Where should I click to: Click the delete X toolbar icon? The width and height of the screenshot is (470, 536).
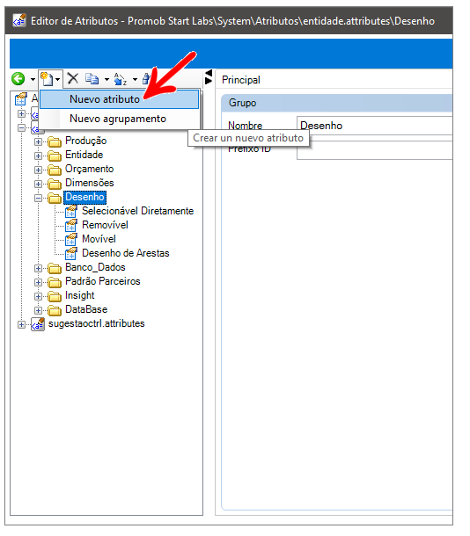72,78
